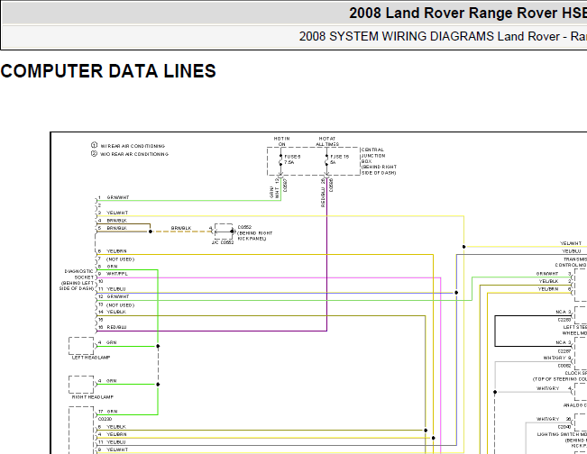Click the J/C C0552 junction label

(223, 242)
